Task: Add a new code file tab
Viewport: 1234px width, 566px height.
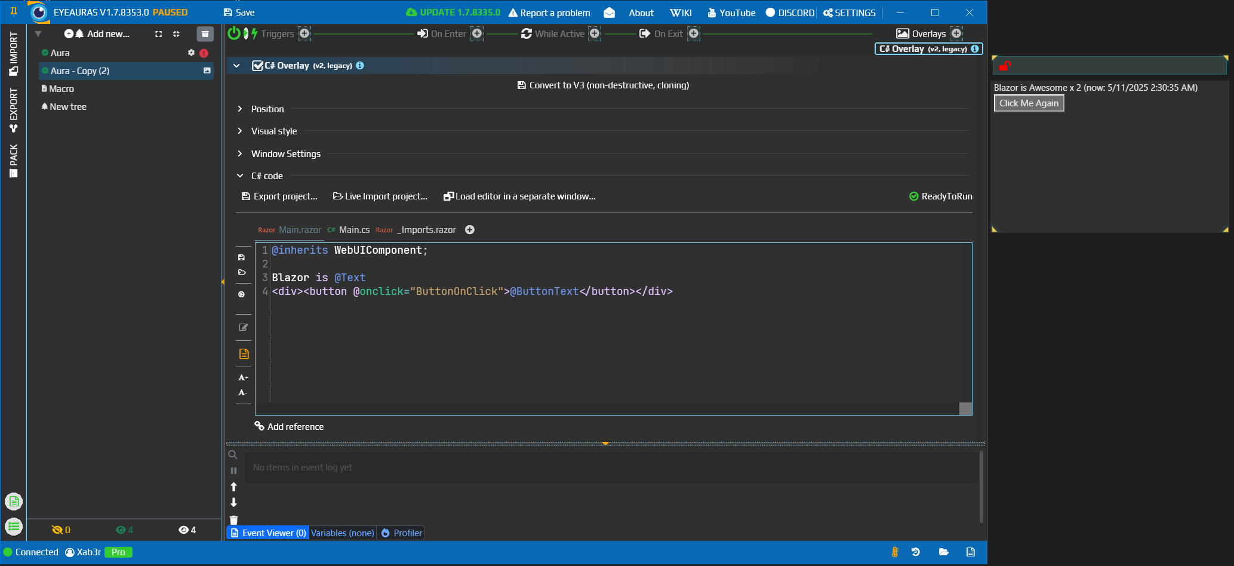Action: (470, 230)
